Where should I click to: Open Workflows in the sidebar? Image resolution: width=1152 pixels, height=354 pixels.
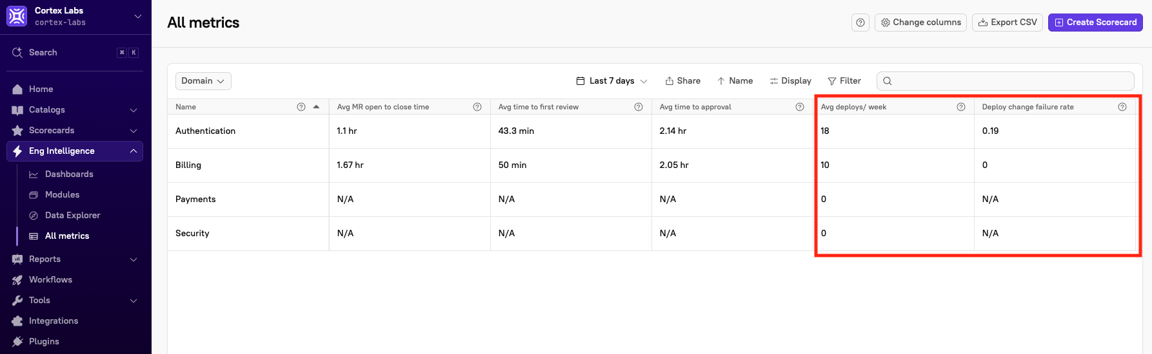click(50, 280)
